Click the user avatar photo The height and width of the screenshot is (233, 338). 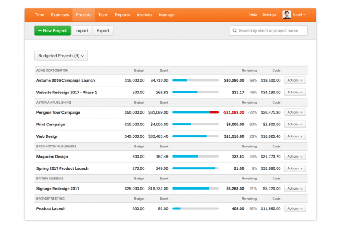(287, 14)
